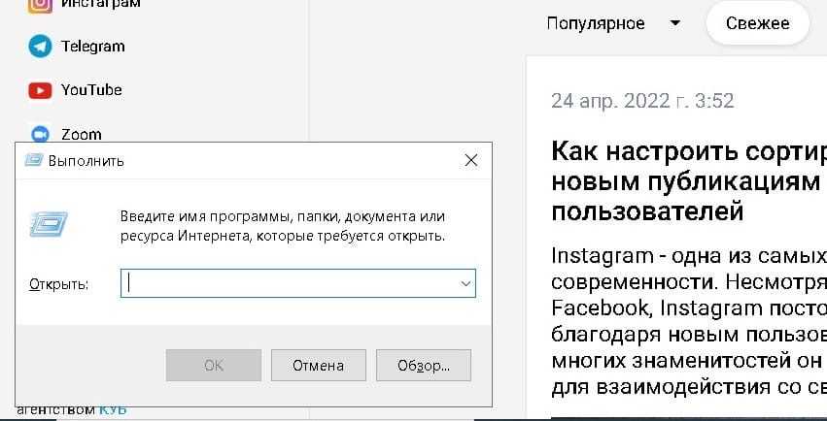Click the article date 24 апр. 2022
Image resolution: width=827 pixels, height=421 pixels.
pyautogui.click(x=642, y=101)
